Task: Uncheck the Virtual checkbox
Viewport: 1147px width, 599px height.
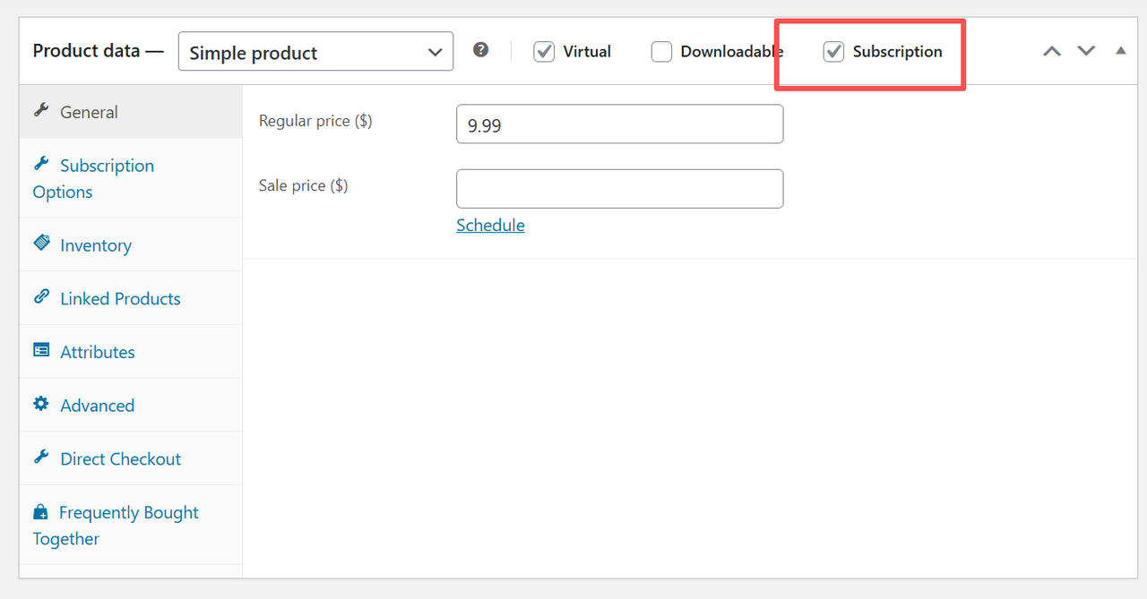Action: coord(544,52)
